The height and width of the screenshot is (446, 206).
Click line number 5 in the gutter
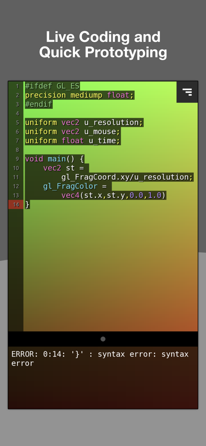(x=17, y=122)
